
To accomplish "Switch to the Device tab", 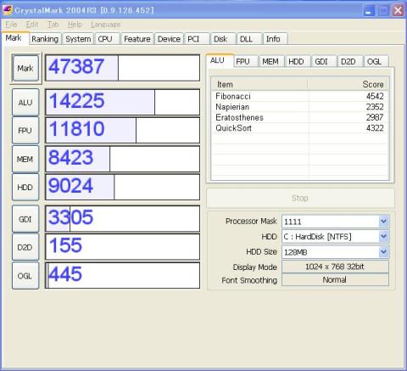I will (169, 39).
